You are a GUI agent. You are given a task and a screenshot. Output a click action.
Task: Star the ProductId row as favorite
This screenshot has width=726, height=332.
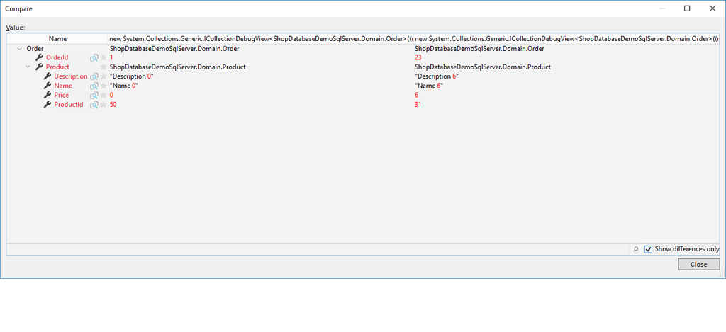(x=104, y=105)
